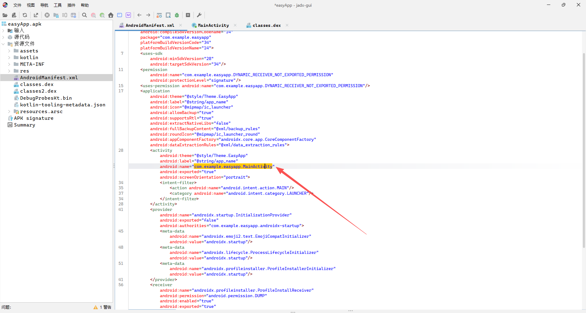586x313 pixels.
Task: Open preferences via wrench icon
Action: (199, 15)
